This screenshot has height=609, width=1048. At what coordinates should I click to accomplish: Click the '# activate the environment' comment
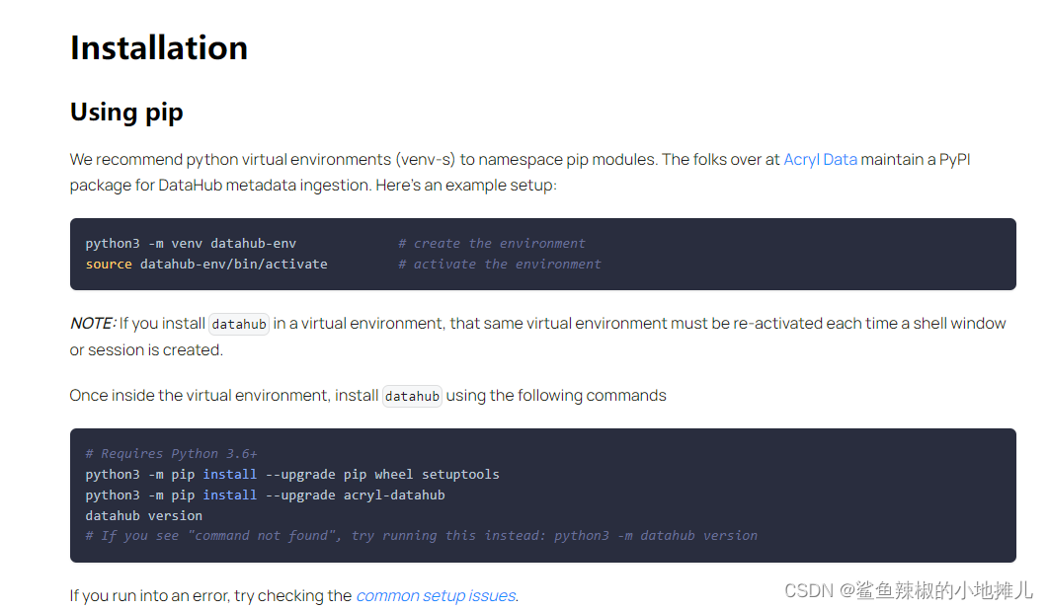[x=499, y=264]
